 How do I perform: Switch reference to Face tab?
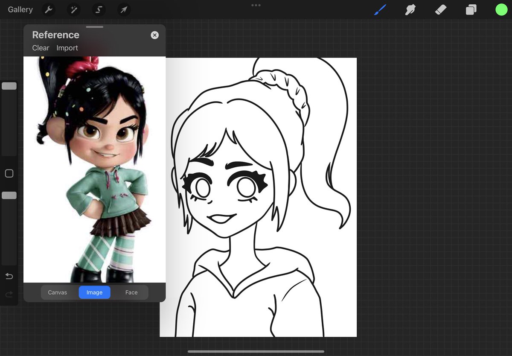click(131, 292)
